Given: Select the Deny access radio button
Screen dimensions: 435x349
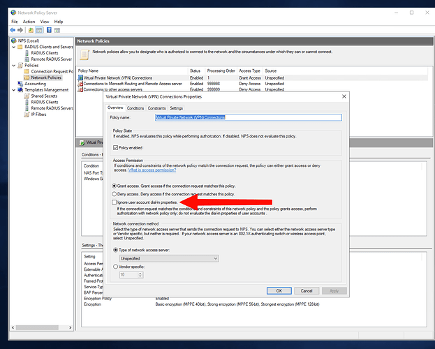Looking at the screenshot, I should pos(114,194).
